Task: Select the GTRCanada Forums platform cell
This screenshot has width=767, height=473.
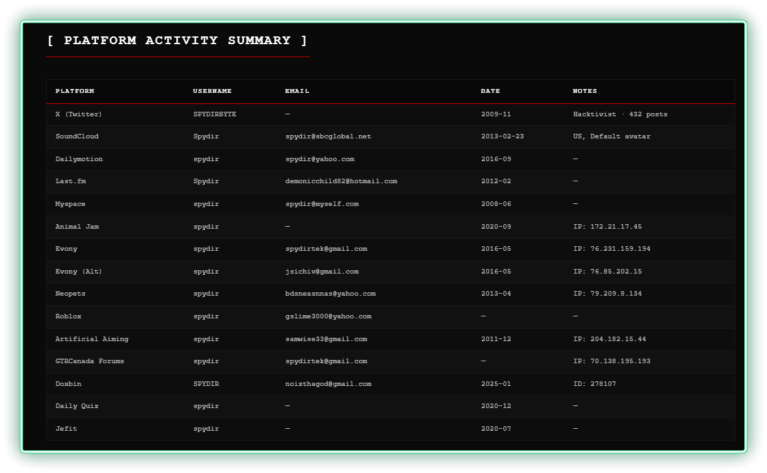Action: click(x=90, y=361)
